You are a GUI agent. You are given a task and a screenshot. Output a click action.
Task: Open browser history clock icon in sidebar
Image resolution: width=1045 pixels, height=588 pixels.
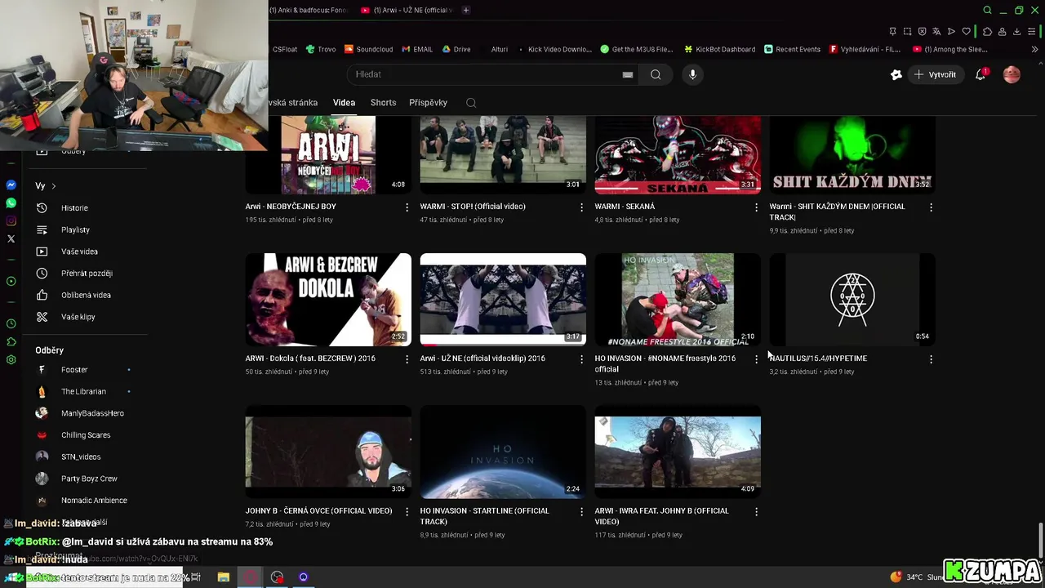coord(11,324)
